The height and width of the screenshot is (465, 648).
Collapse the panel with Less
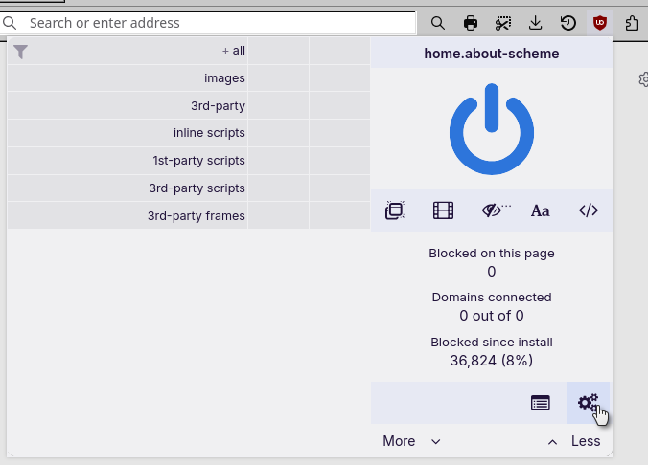coord(574,441)
